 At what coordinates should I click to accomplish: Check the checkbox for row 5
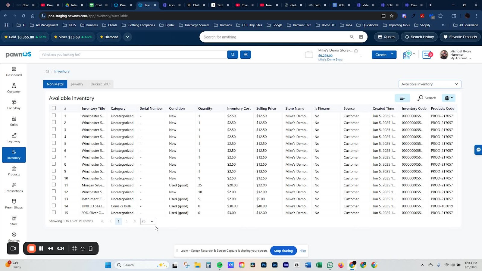pos(54,143)
